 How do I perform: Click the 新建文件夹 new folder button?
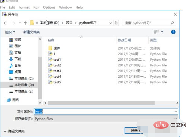(x=31, y=32)
